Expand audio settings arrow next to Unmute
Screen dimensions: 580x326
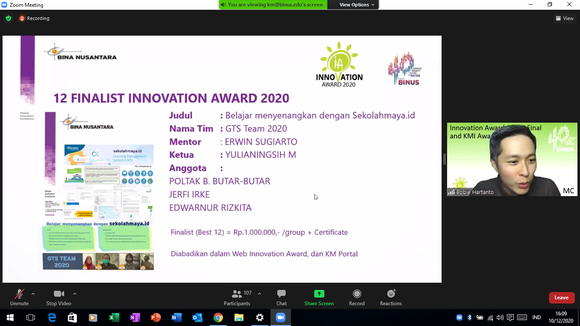(33, 294)
